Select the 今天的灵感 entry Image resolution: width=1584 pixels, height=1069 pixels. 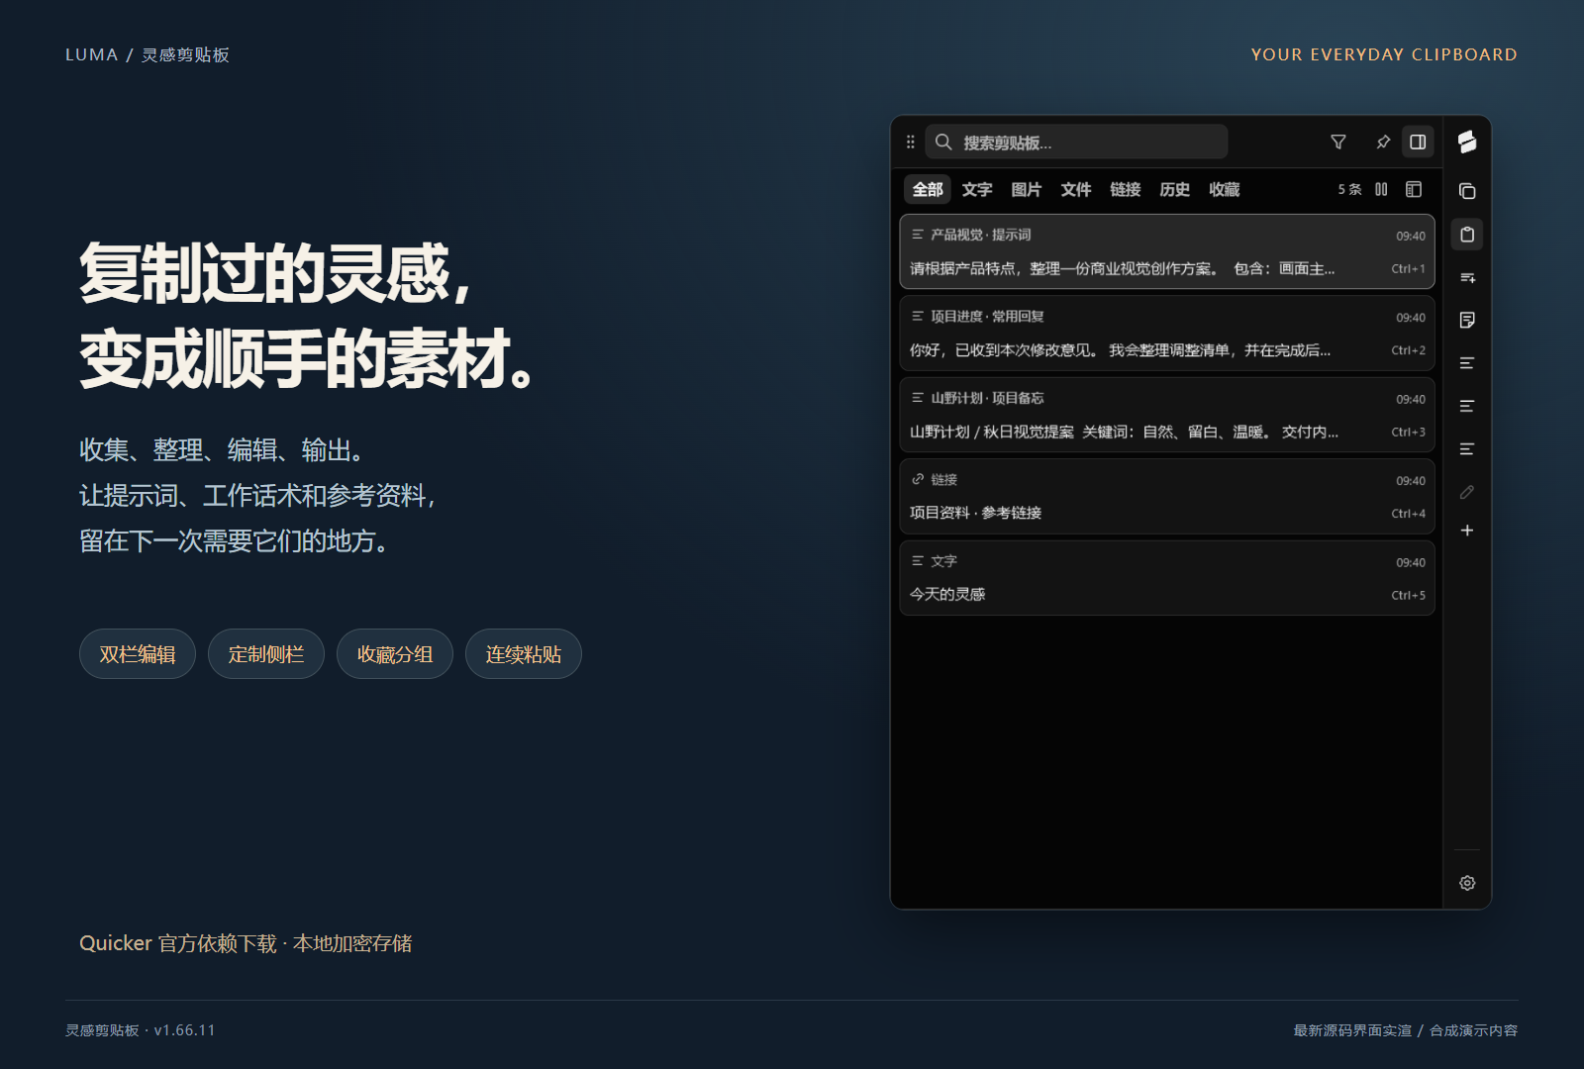(1167, 578)
